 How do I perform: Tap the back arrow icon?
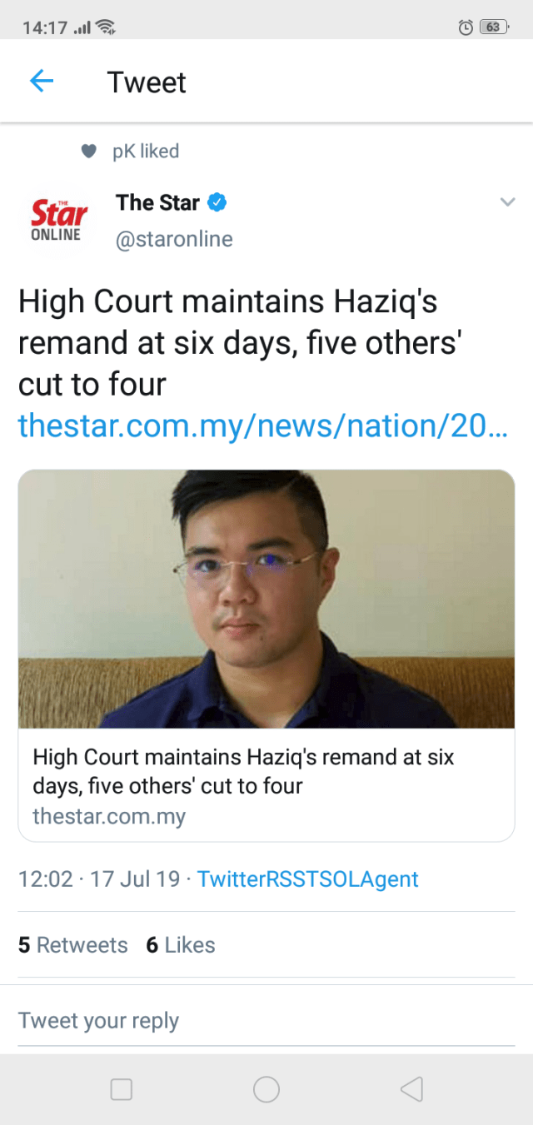click(42, 82)
